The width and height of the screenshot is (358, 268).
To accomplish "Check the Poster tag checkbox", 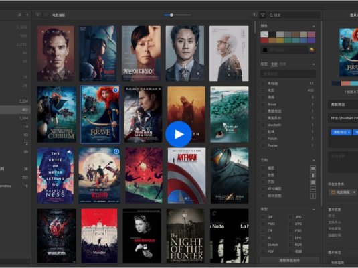I will coord(263,145).
